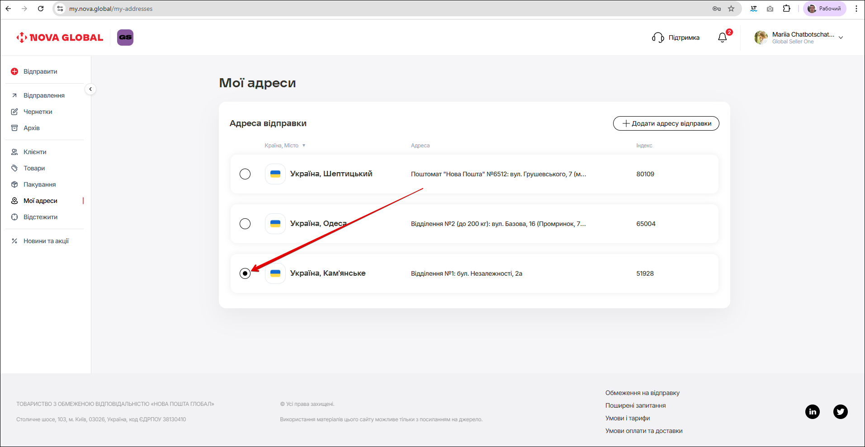This screenshot has width=865, height=447.
Task: Reload the page with refresh icon
Action: [41, 9]
